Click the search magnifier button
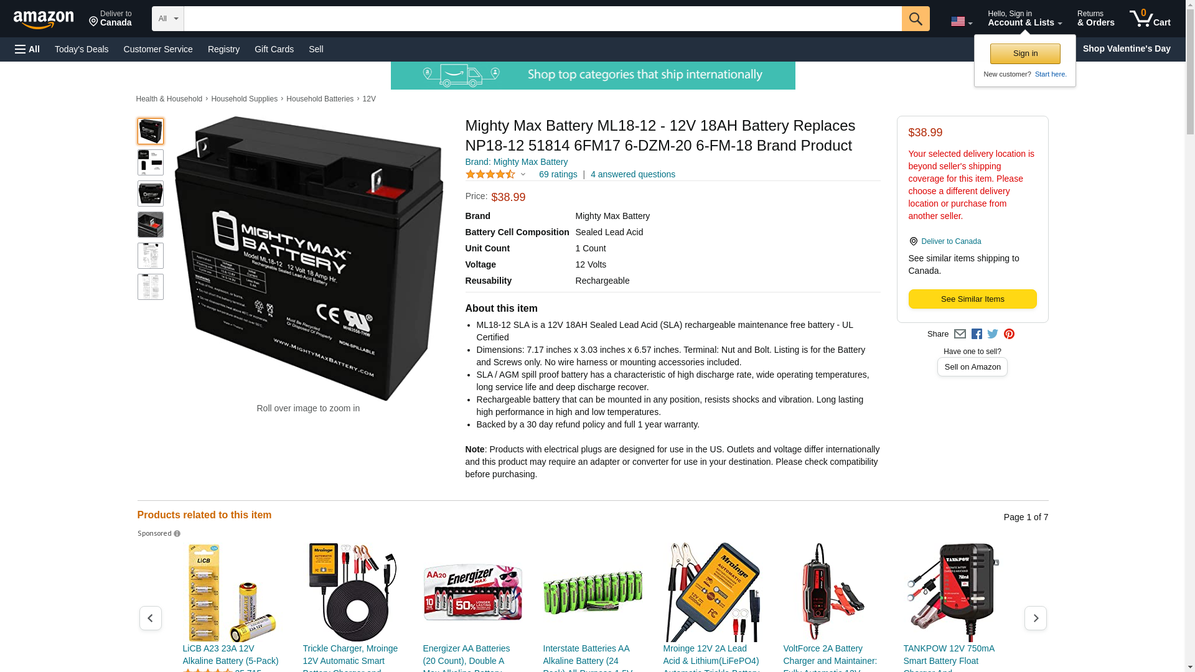 click(x=915, y=19)
